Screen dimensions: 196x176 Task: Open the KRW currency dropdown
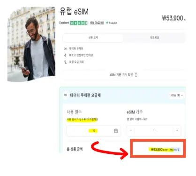[176, 96]
